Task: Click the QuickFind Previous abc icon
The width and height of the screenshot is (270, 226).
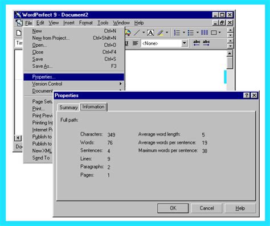Action: coord(197,43)
